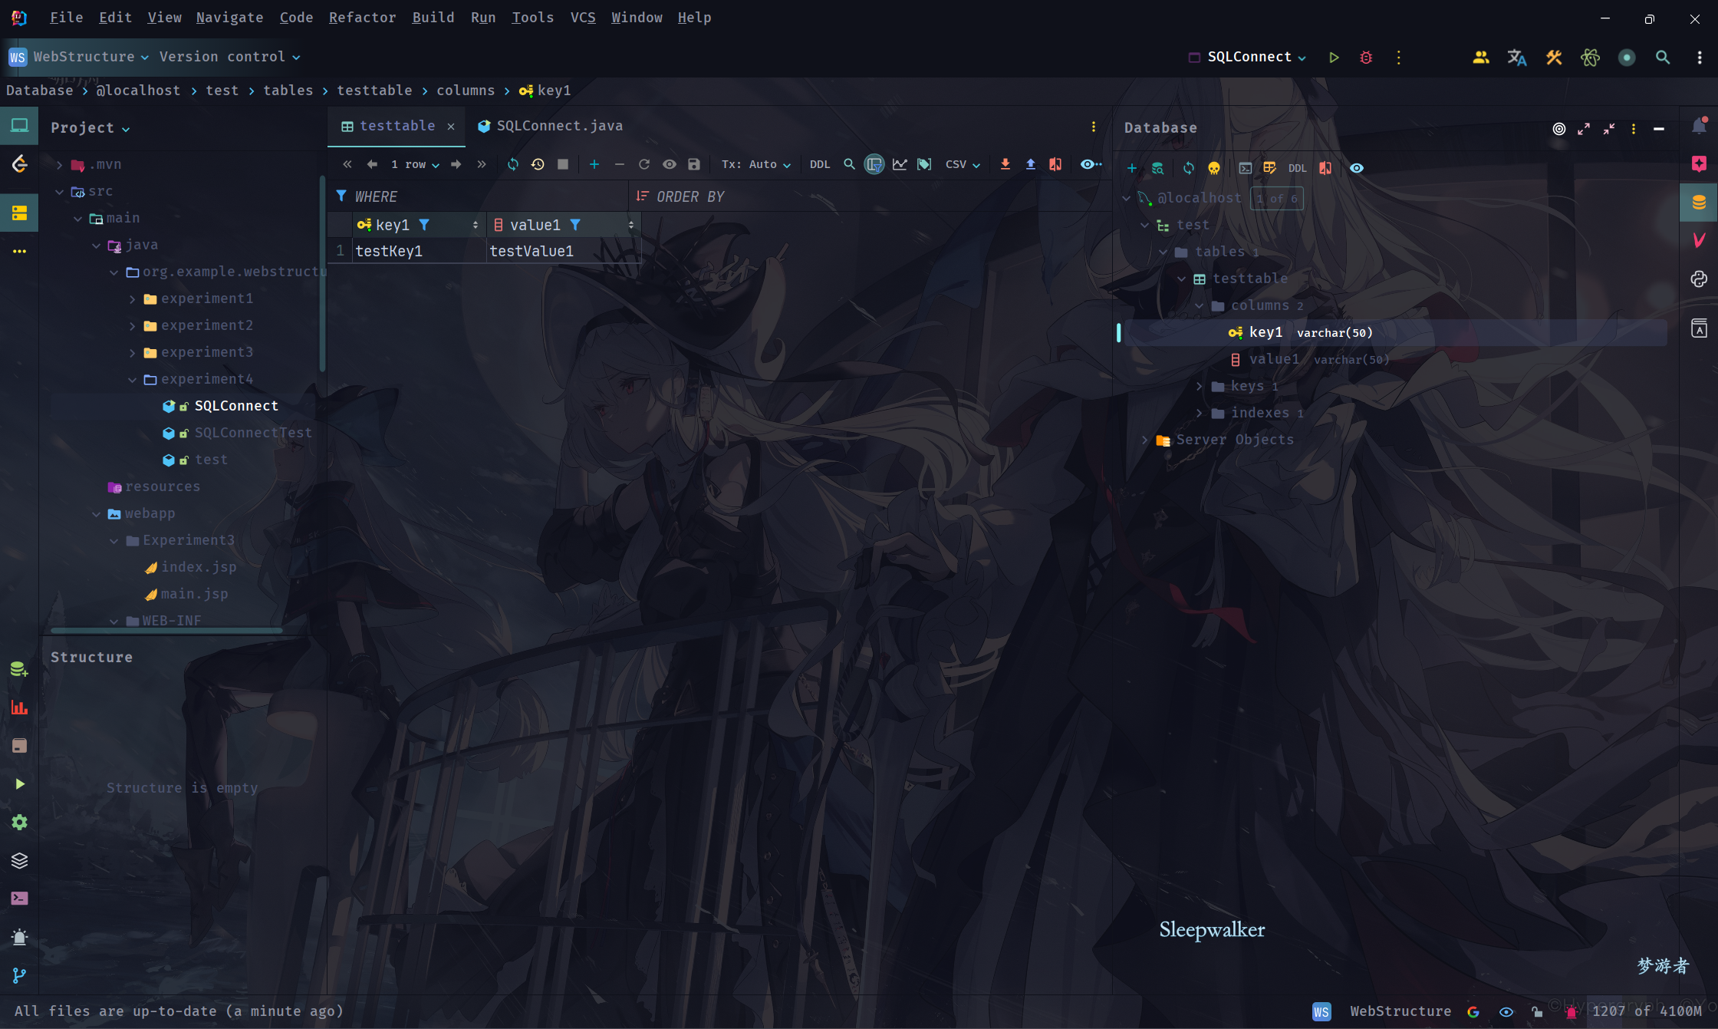Open Version control dropdown
This screenshot has height=1029, width=1718.
click(229, 57)
